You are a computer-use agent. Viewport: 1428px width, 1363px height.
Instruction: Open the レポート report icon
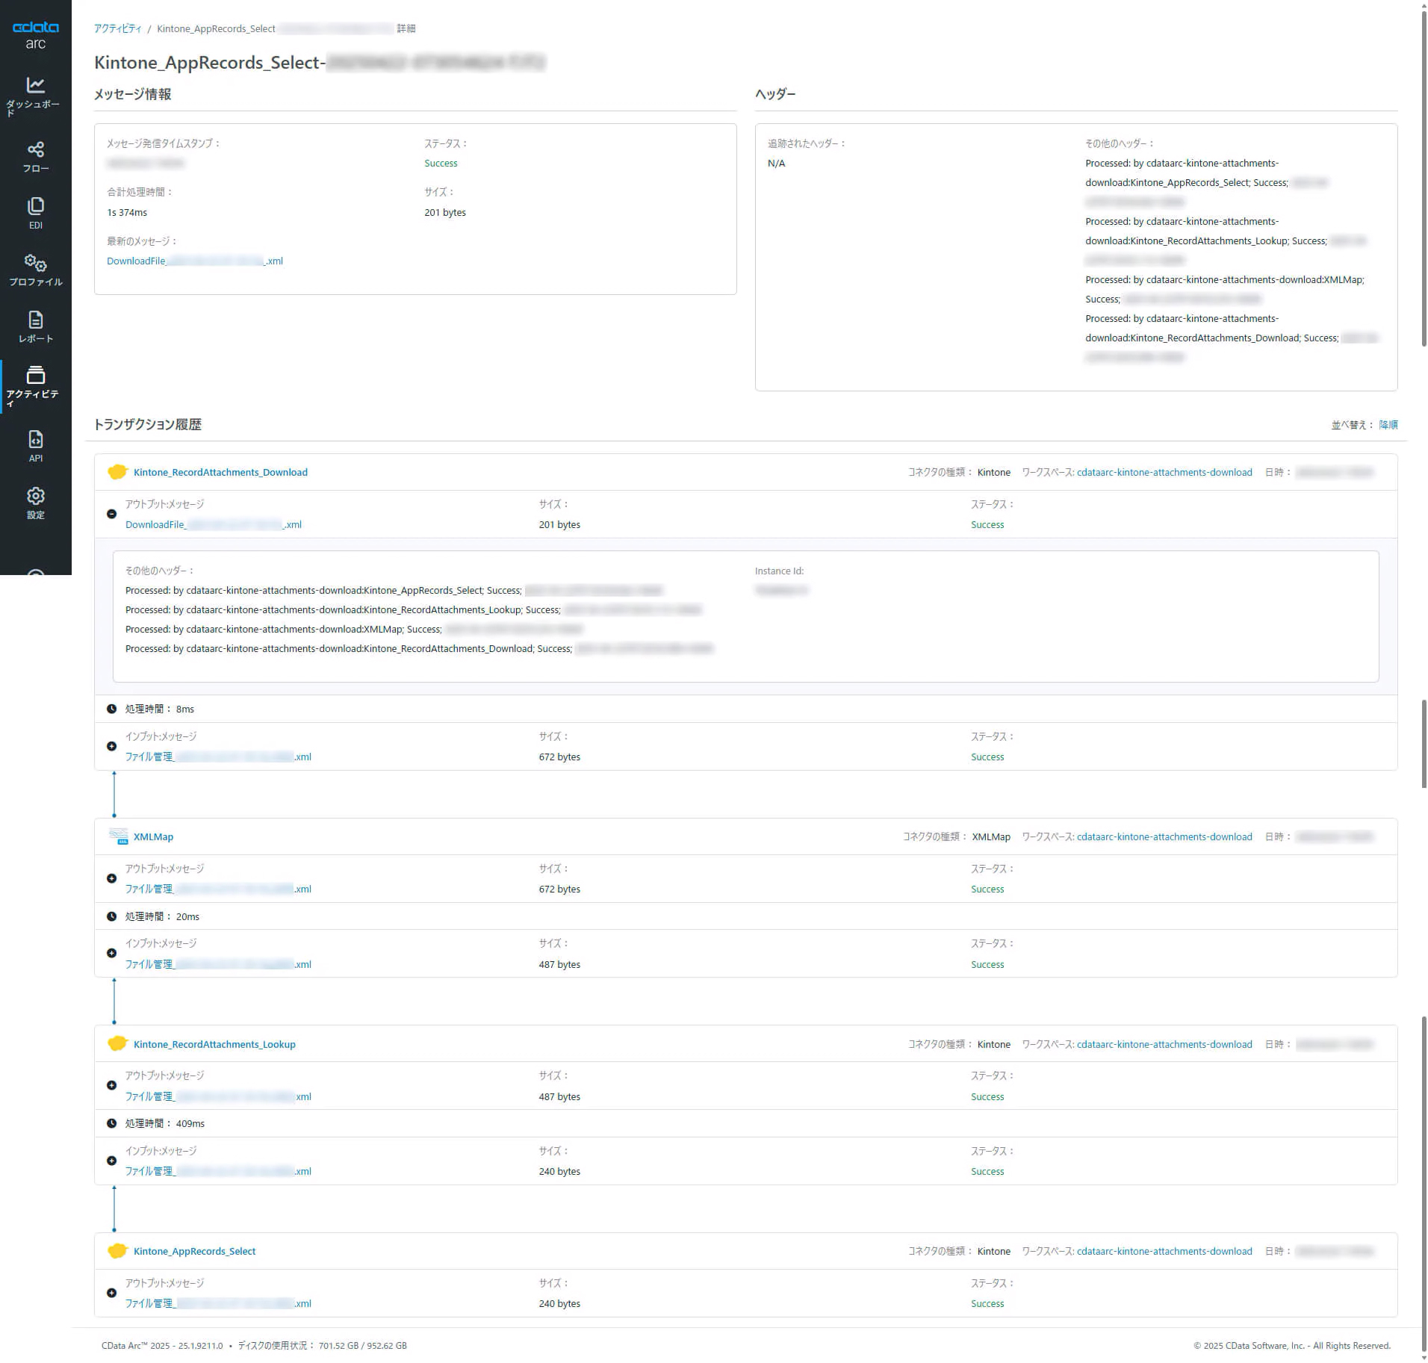point(35,320)
